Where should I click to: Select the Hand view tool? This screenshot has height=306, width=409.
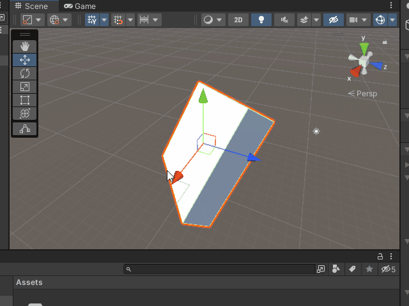pyautogui.click(x=25, y=47)
